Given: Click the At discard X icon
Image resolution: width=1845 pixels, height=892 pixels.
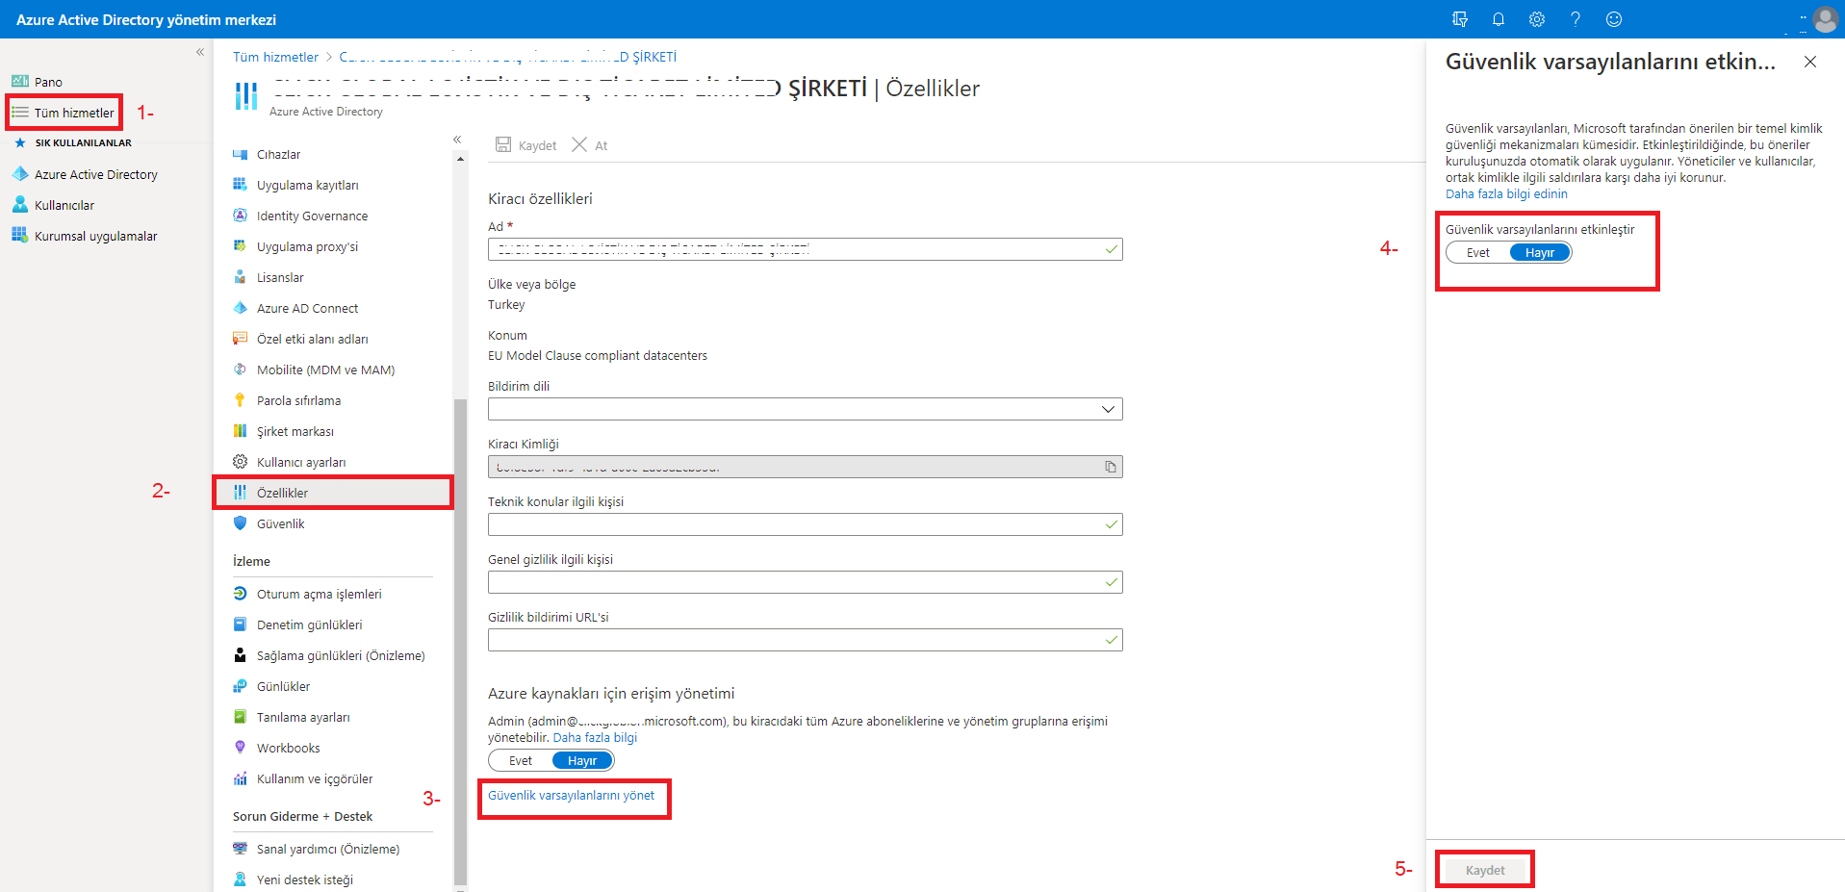Looking at the screenshot, I should [579, 144].
